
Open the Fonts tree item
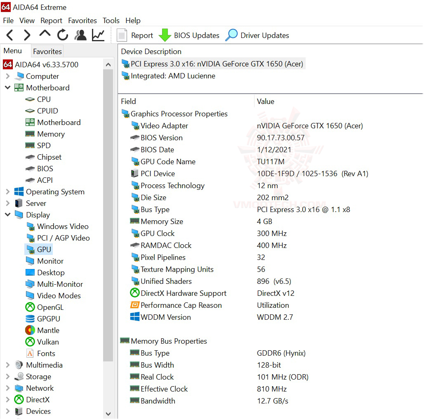coord(46,354)
